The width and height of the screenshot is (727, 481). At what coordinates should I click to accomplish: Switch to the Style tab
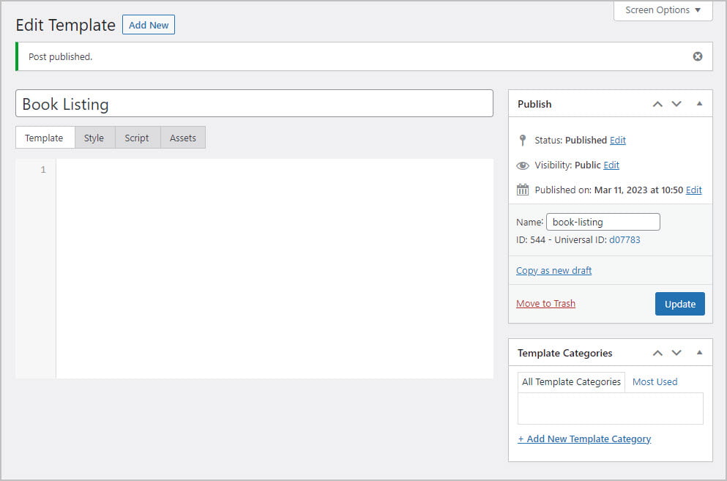coord(94,138)
